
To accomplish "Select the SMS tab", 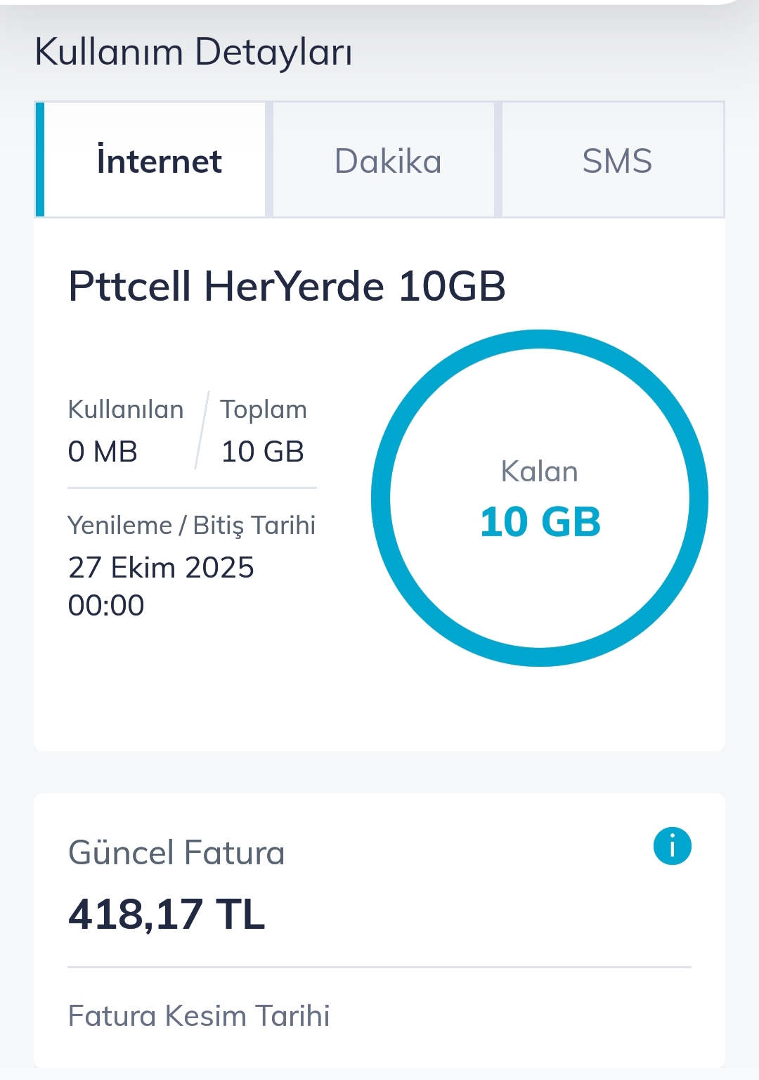I will (x=616, y=161).
